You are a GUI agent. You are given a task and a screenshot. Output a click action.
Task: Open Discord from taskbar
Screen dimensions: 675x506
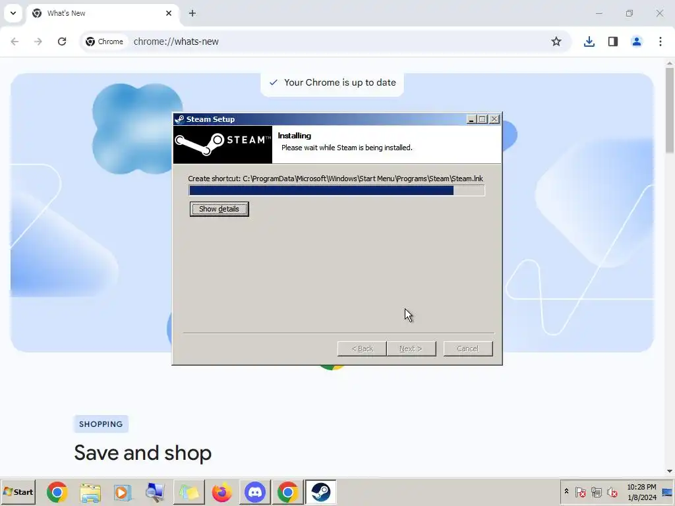pyautogui.click(x=255, y=492)
